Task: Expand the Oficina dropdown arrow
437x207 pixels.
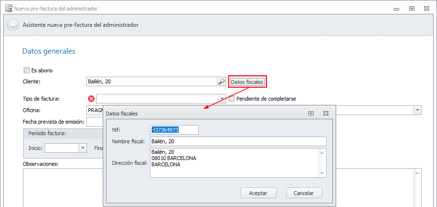Action: click(x=417, y=110)
